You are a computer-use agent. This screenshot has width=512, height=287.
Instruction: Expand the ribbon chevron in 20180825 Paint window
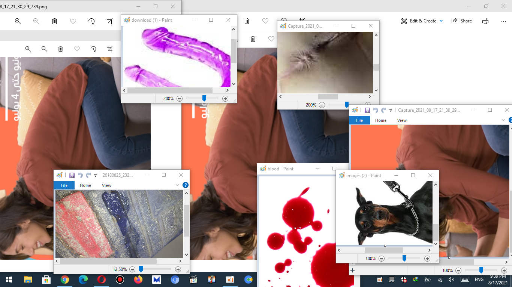[x=177, y=185]
